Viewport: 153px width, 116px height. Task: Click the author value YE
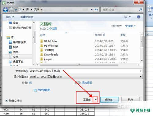coord(30,83)
